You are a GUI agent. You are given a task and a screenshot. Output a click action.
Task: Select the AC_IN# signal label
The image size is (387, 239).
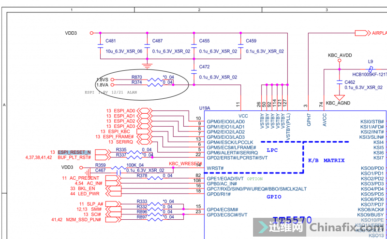click(x=94, y=184)
